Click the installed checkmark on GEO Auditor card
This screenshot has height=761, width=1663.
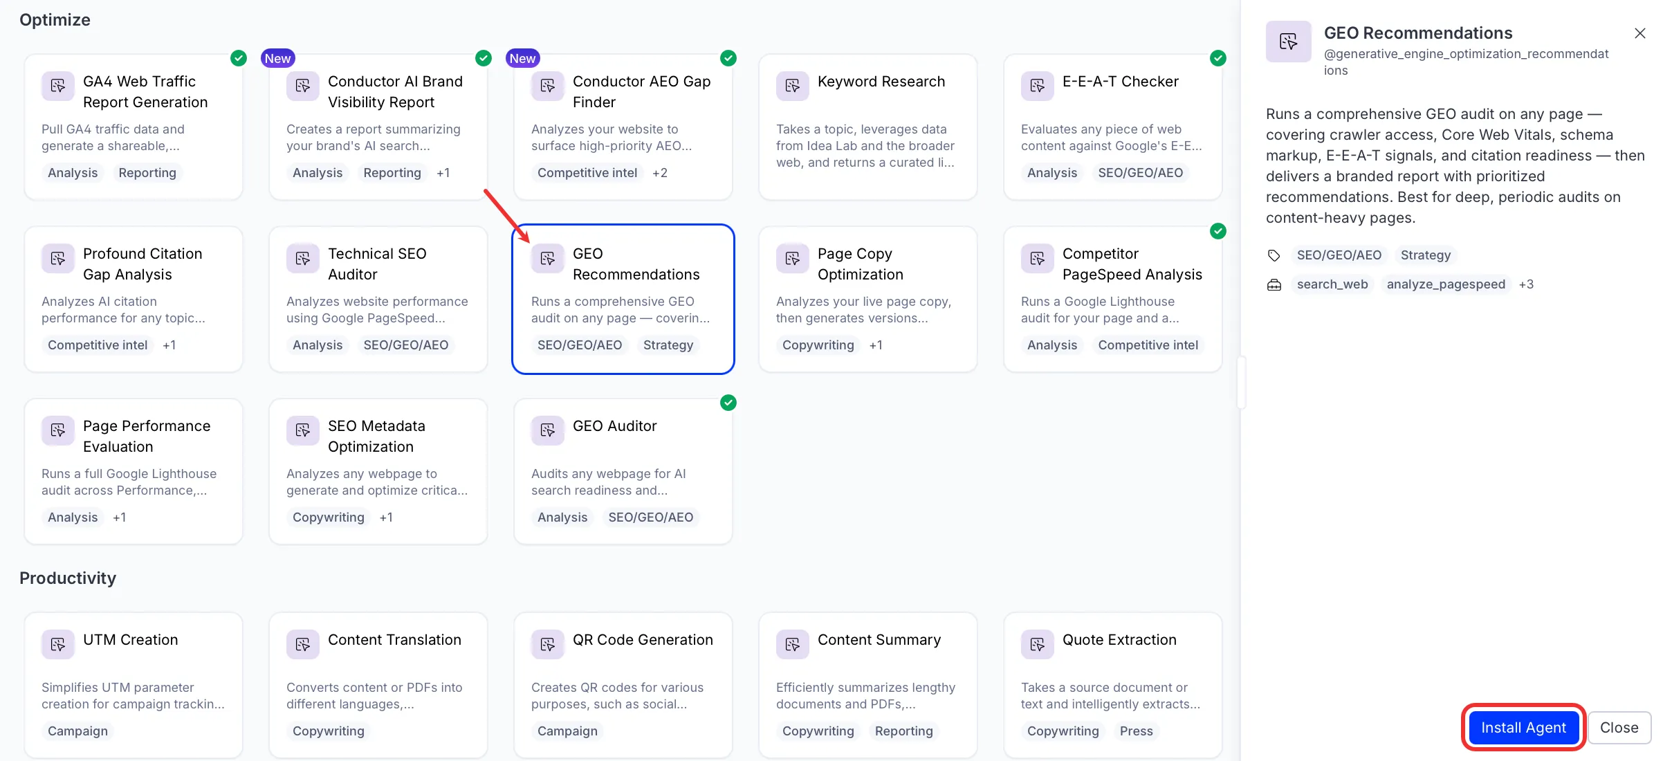click(x=728, y=403)
